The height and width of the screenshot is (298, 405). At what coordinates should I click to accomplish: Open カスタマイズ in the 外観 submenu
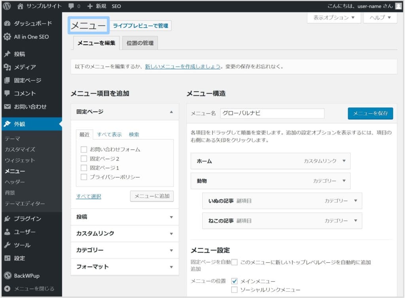coord(20,149)
